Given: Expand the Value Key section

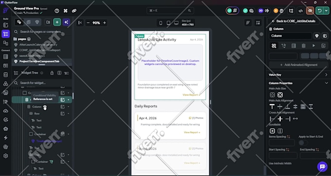Looking at the screenshot, I should 326,75.
